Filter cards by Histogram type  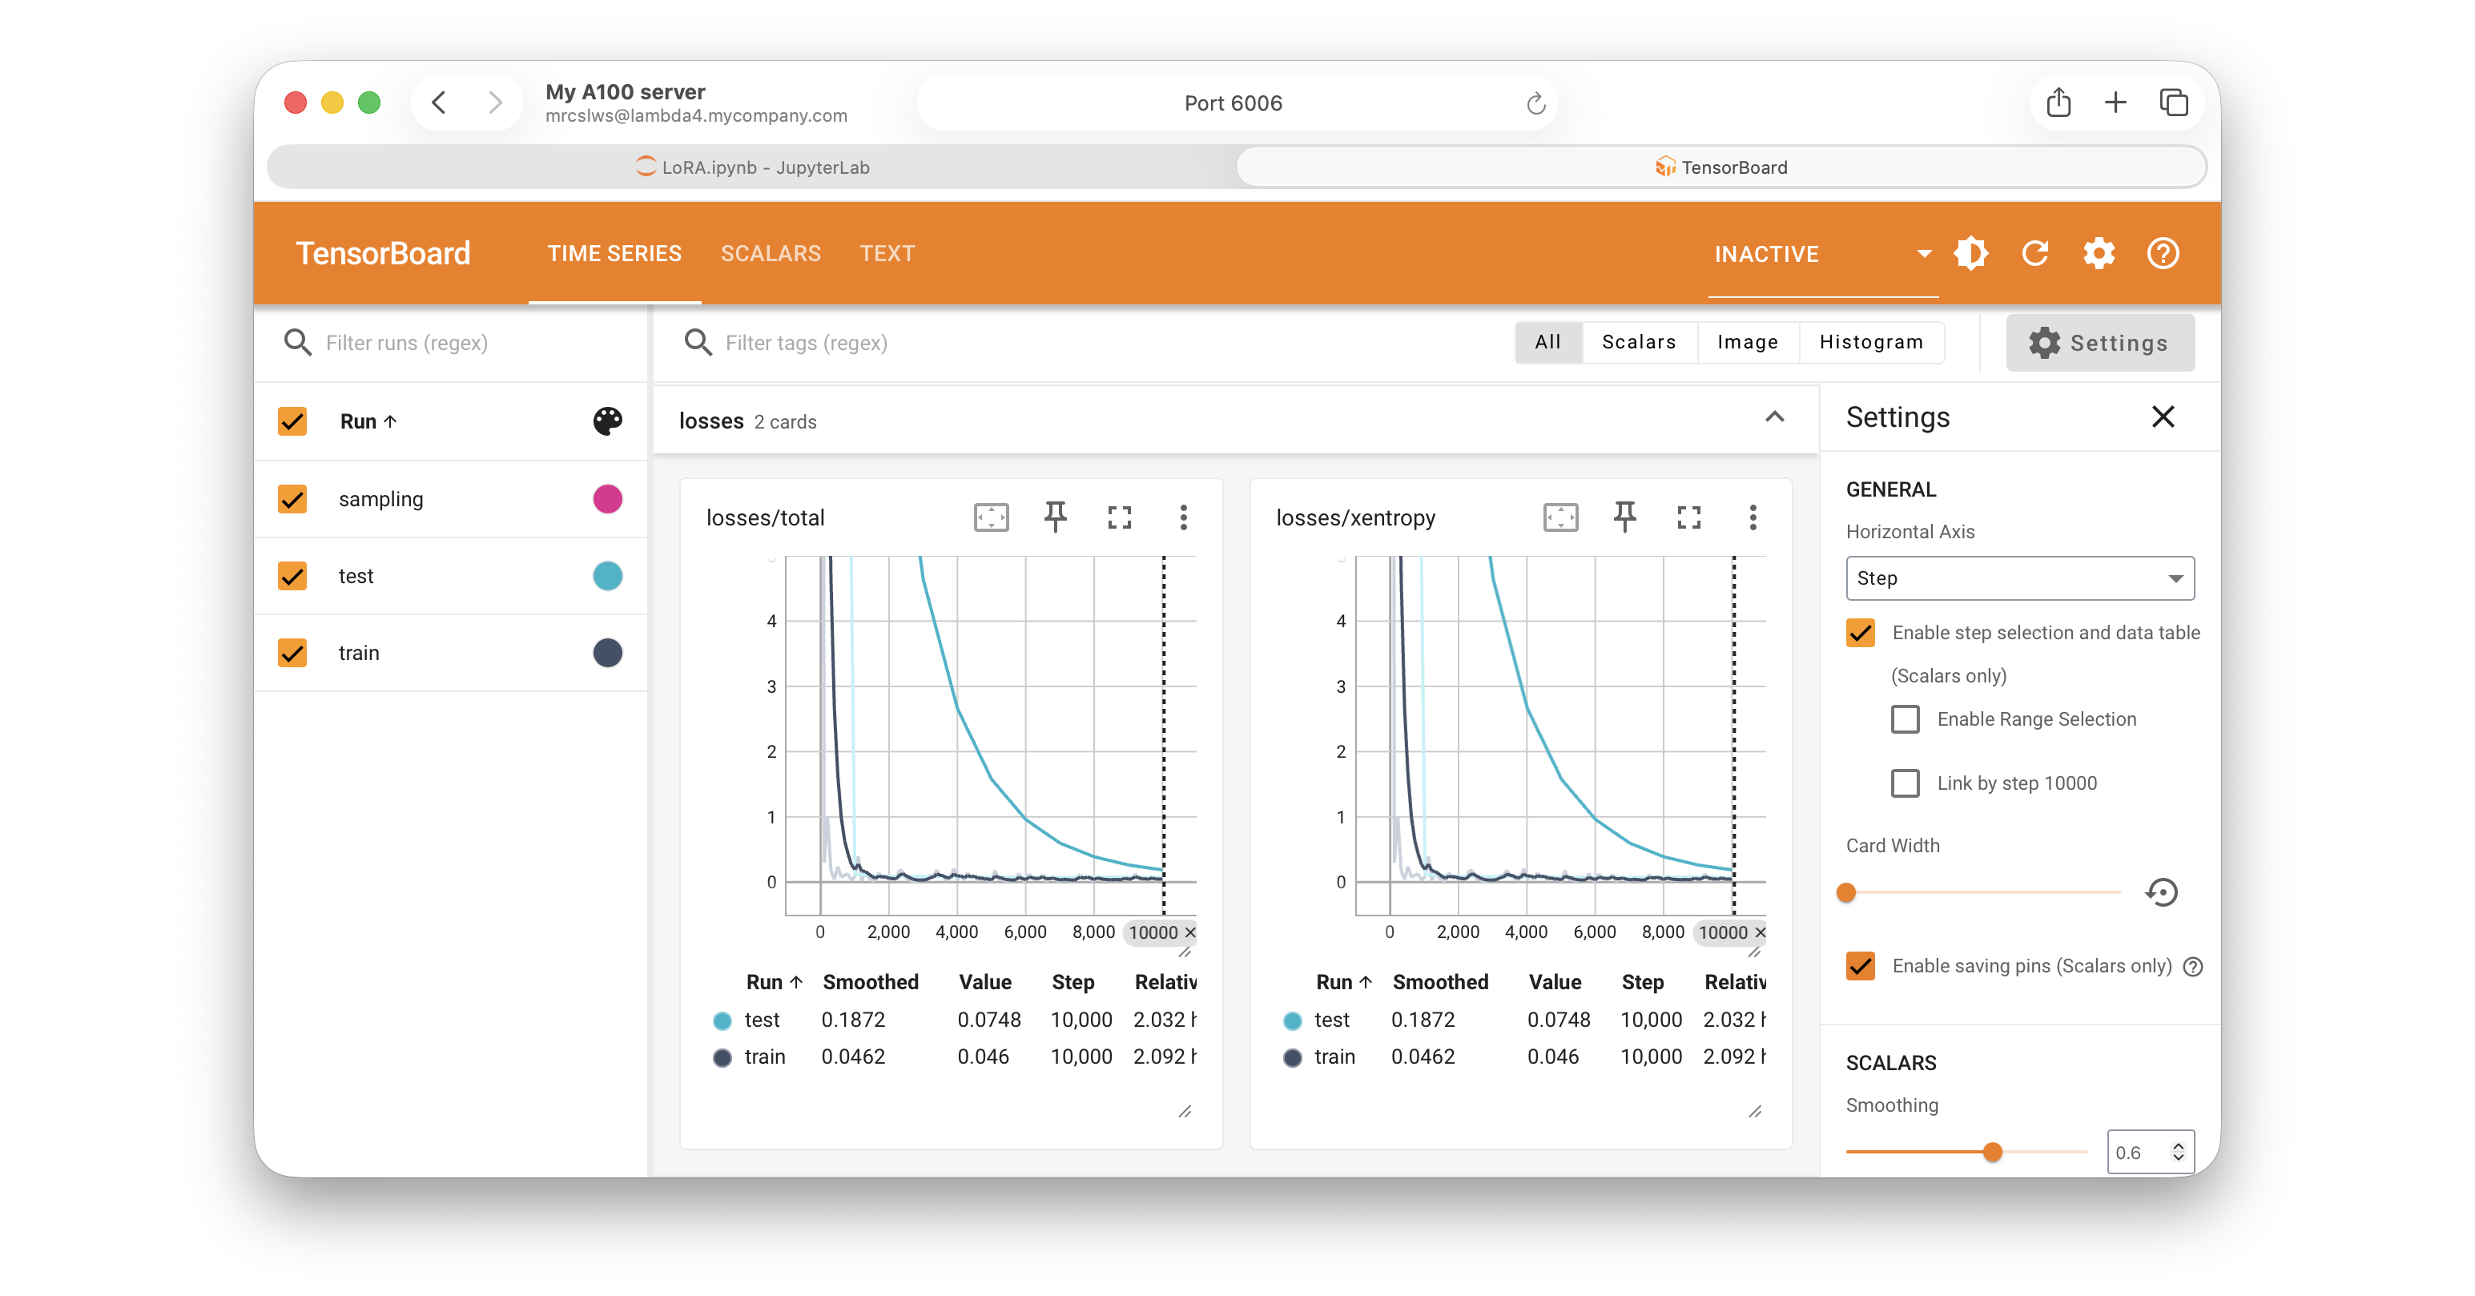(1870, 342)
